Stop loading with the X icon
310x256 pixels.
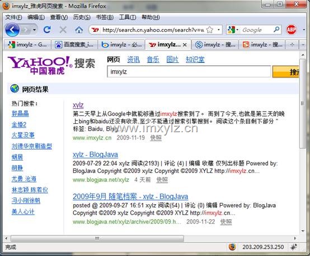(x=63, y=30)
